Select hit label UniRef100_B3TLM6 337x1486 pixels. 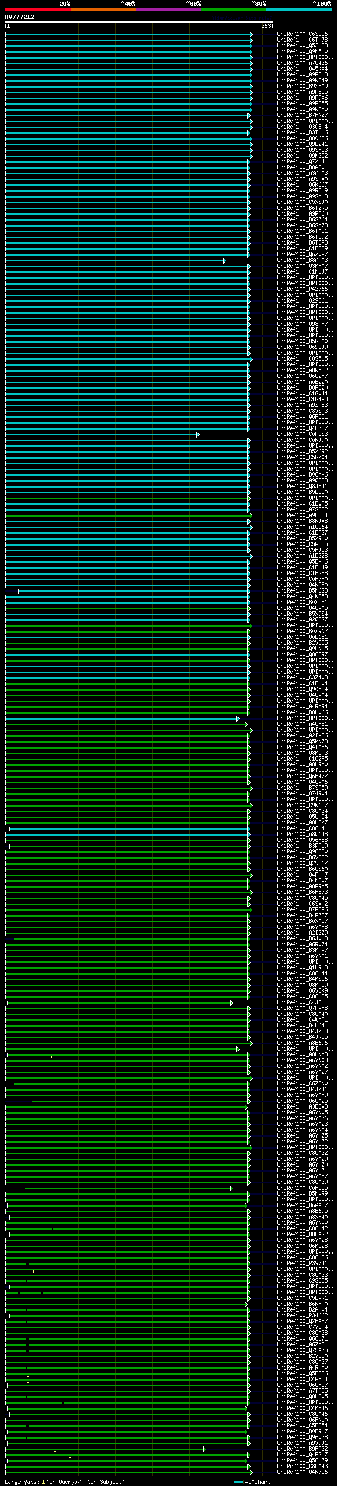point(302,133)
